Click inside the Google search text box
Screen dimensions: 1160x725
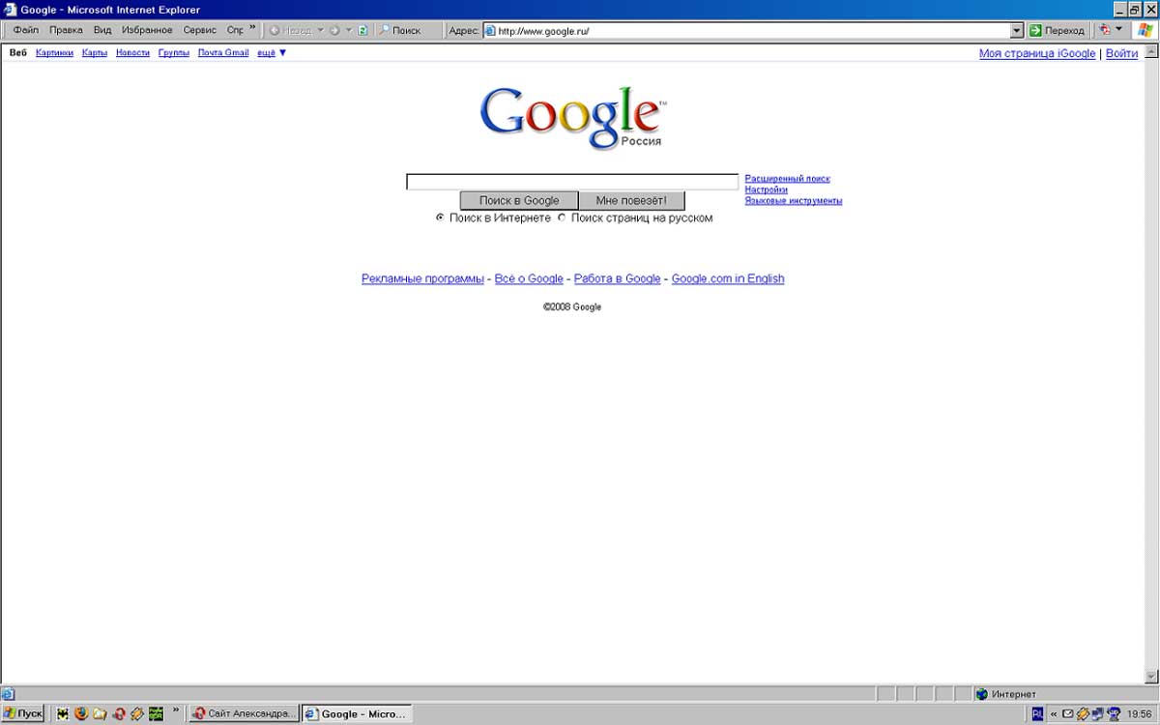(571, 182)
